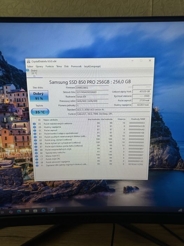
Task: Select the Počet chýb CRC attribute name
Action: tap(53, 159)
